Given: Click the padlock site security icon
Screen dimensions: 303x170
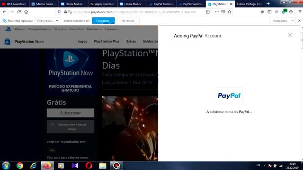Looking at the screenshot, I should [x=65, y=12].
